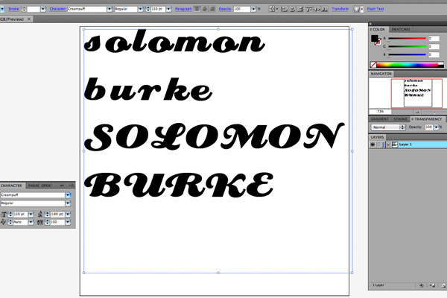Expand Creampuff font dropdown in control bar

(110, 9)
